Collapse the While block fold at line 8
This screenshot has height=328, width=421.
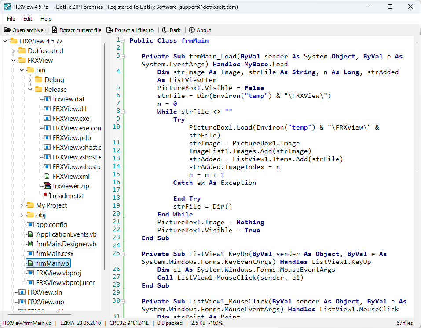coord(123,112)
